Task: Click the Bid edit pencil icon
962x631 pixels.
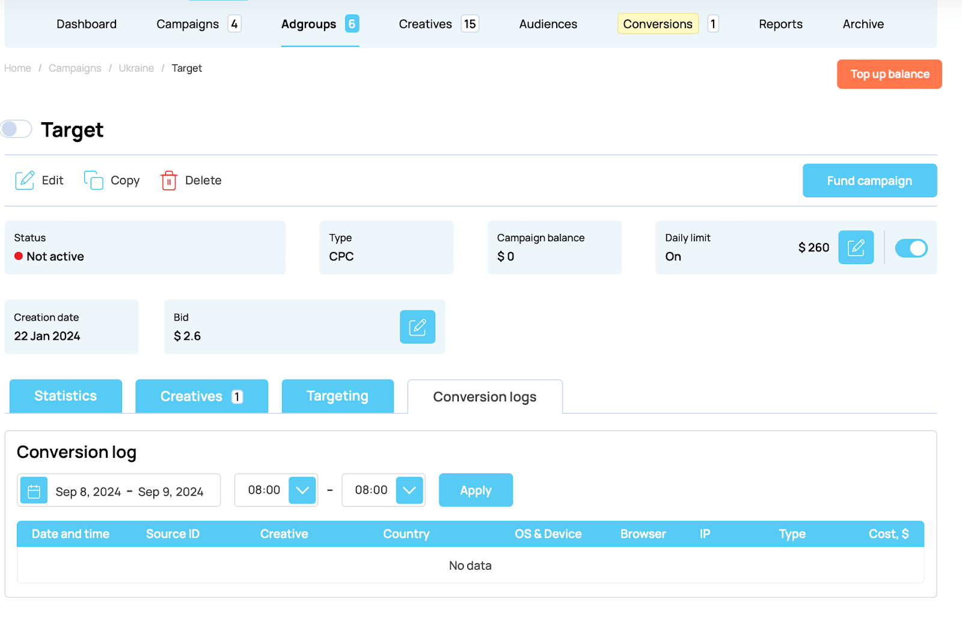Action: (x=417, y=327)
